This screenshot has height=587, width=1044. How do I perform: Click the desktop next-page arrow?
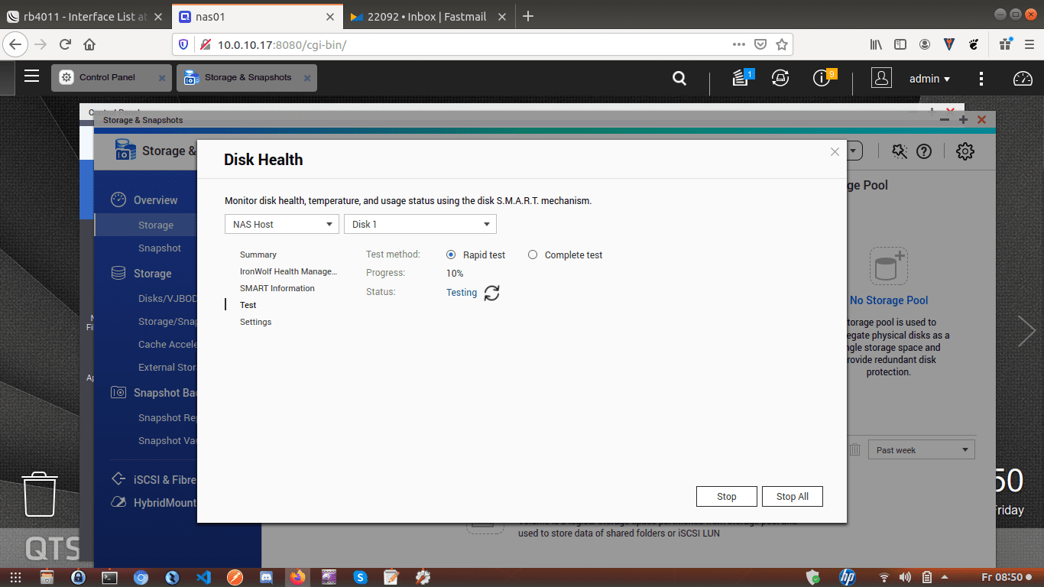pyautogui.click(x=1026, y=331)
